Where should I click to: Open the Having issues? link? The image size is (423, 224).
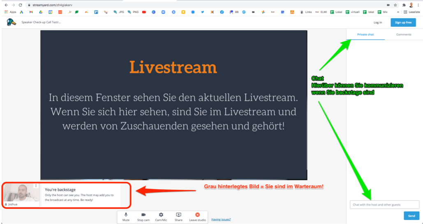pyautogui.click(x=221, y=219)
